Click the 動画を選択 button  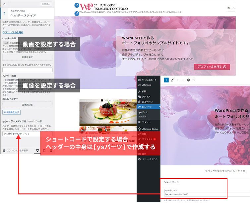click(27, 57)
